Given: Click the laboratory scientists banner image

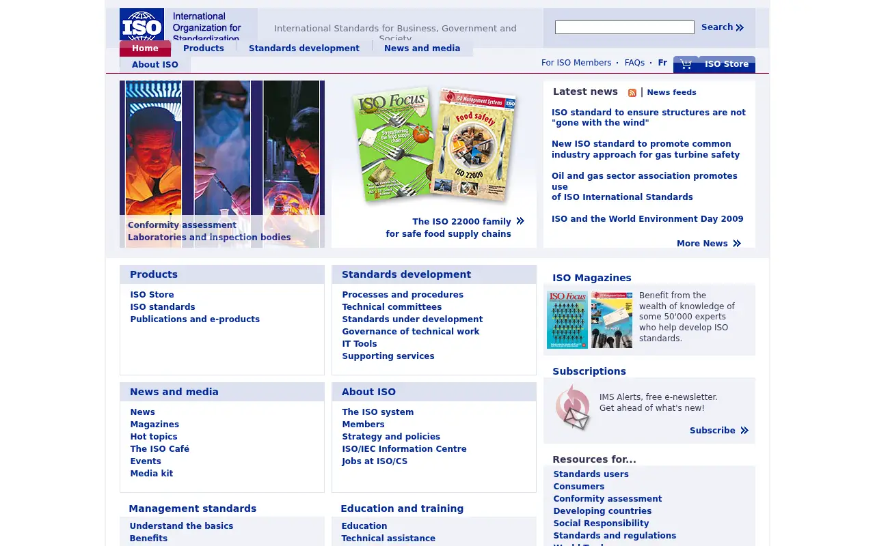Looking at the screenshot, I should [x=222, y=164].
